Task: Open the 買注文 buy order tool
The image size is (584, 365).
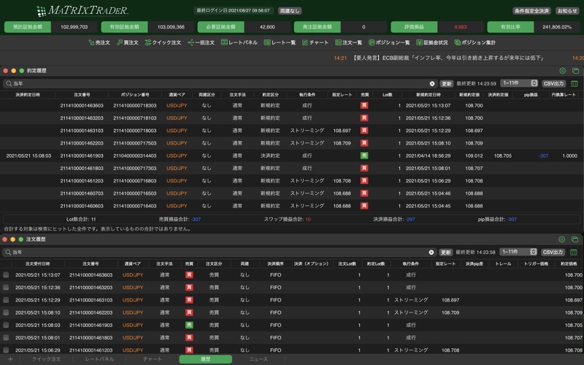Action: click(127, 42)
